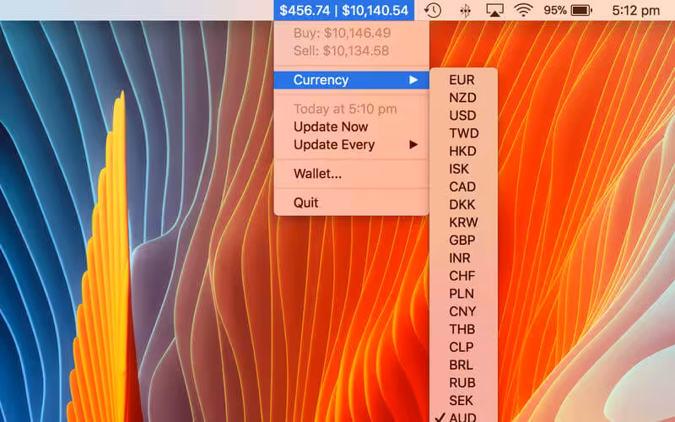Image resolution: width=675 pixels, height=422 pixels.
Task: Click the battery icon in menu bar
Action: tap(581, 11)
